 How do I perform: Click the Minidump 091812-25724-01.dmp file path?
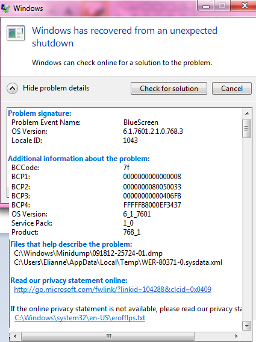(x=88, y=253)
